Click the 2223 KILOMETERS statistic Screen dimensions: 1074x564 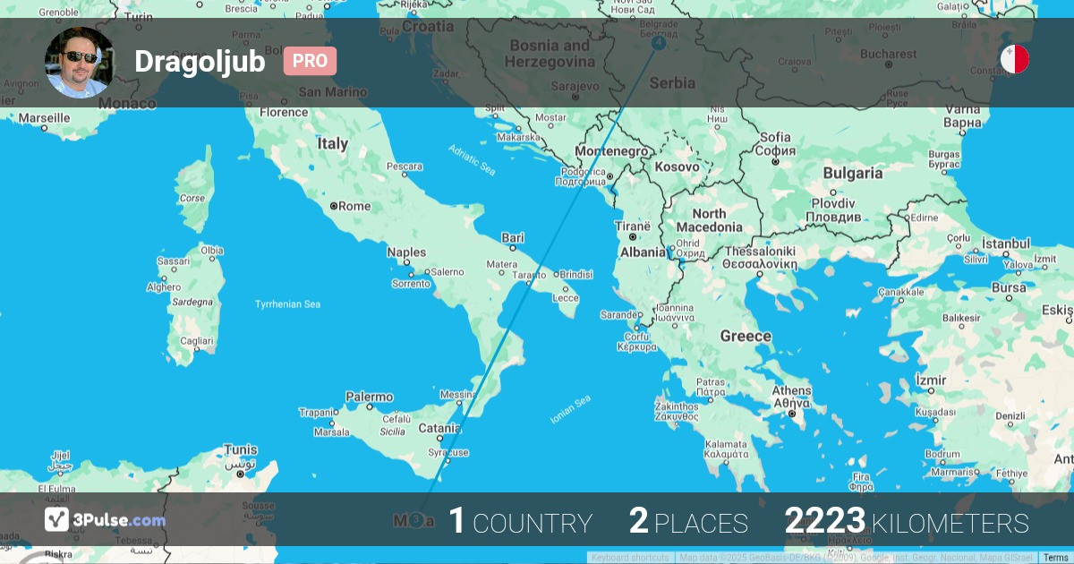coord(906,521)
